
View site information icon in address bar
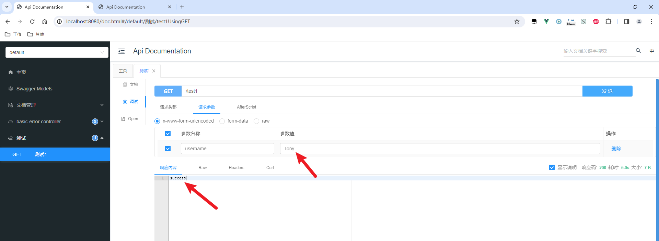pyautogui.click(x=59, y=22)
